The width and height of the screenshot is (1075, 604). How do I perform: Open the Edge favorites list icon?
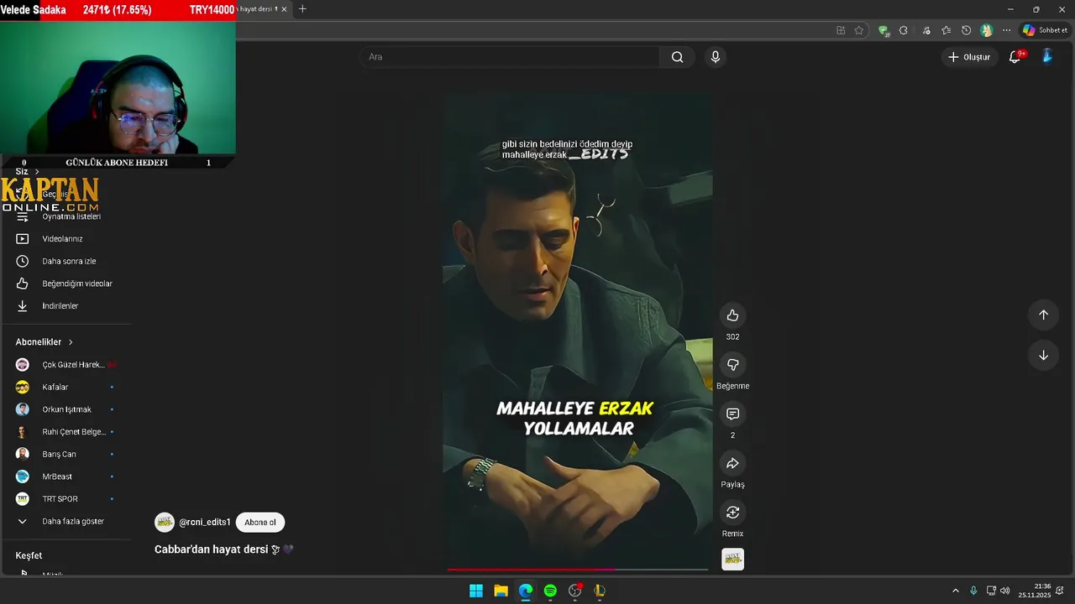coord(947,30)
